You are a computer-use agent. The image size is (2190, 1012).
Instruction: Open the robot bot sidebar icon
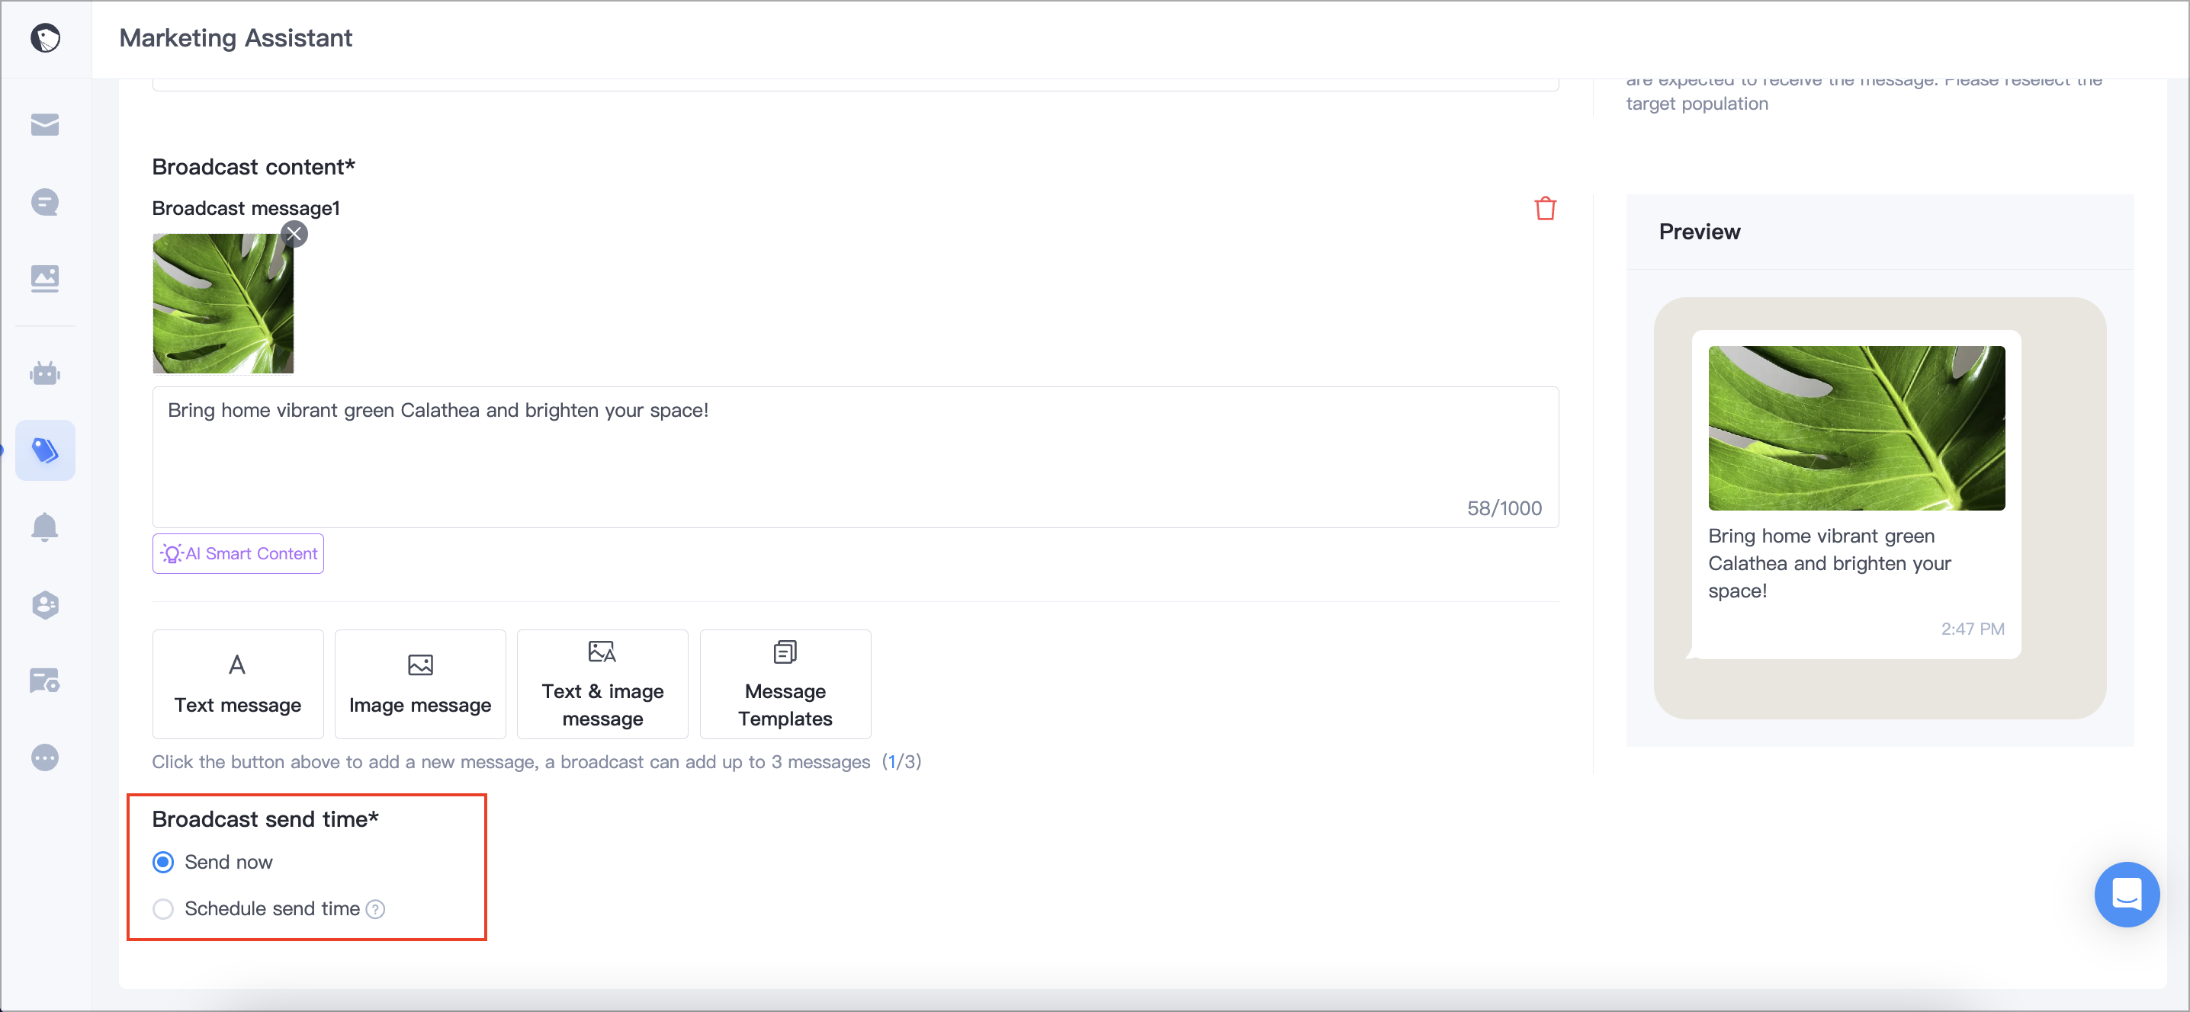click(x=45, y=373)
